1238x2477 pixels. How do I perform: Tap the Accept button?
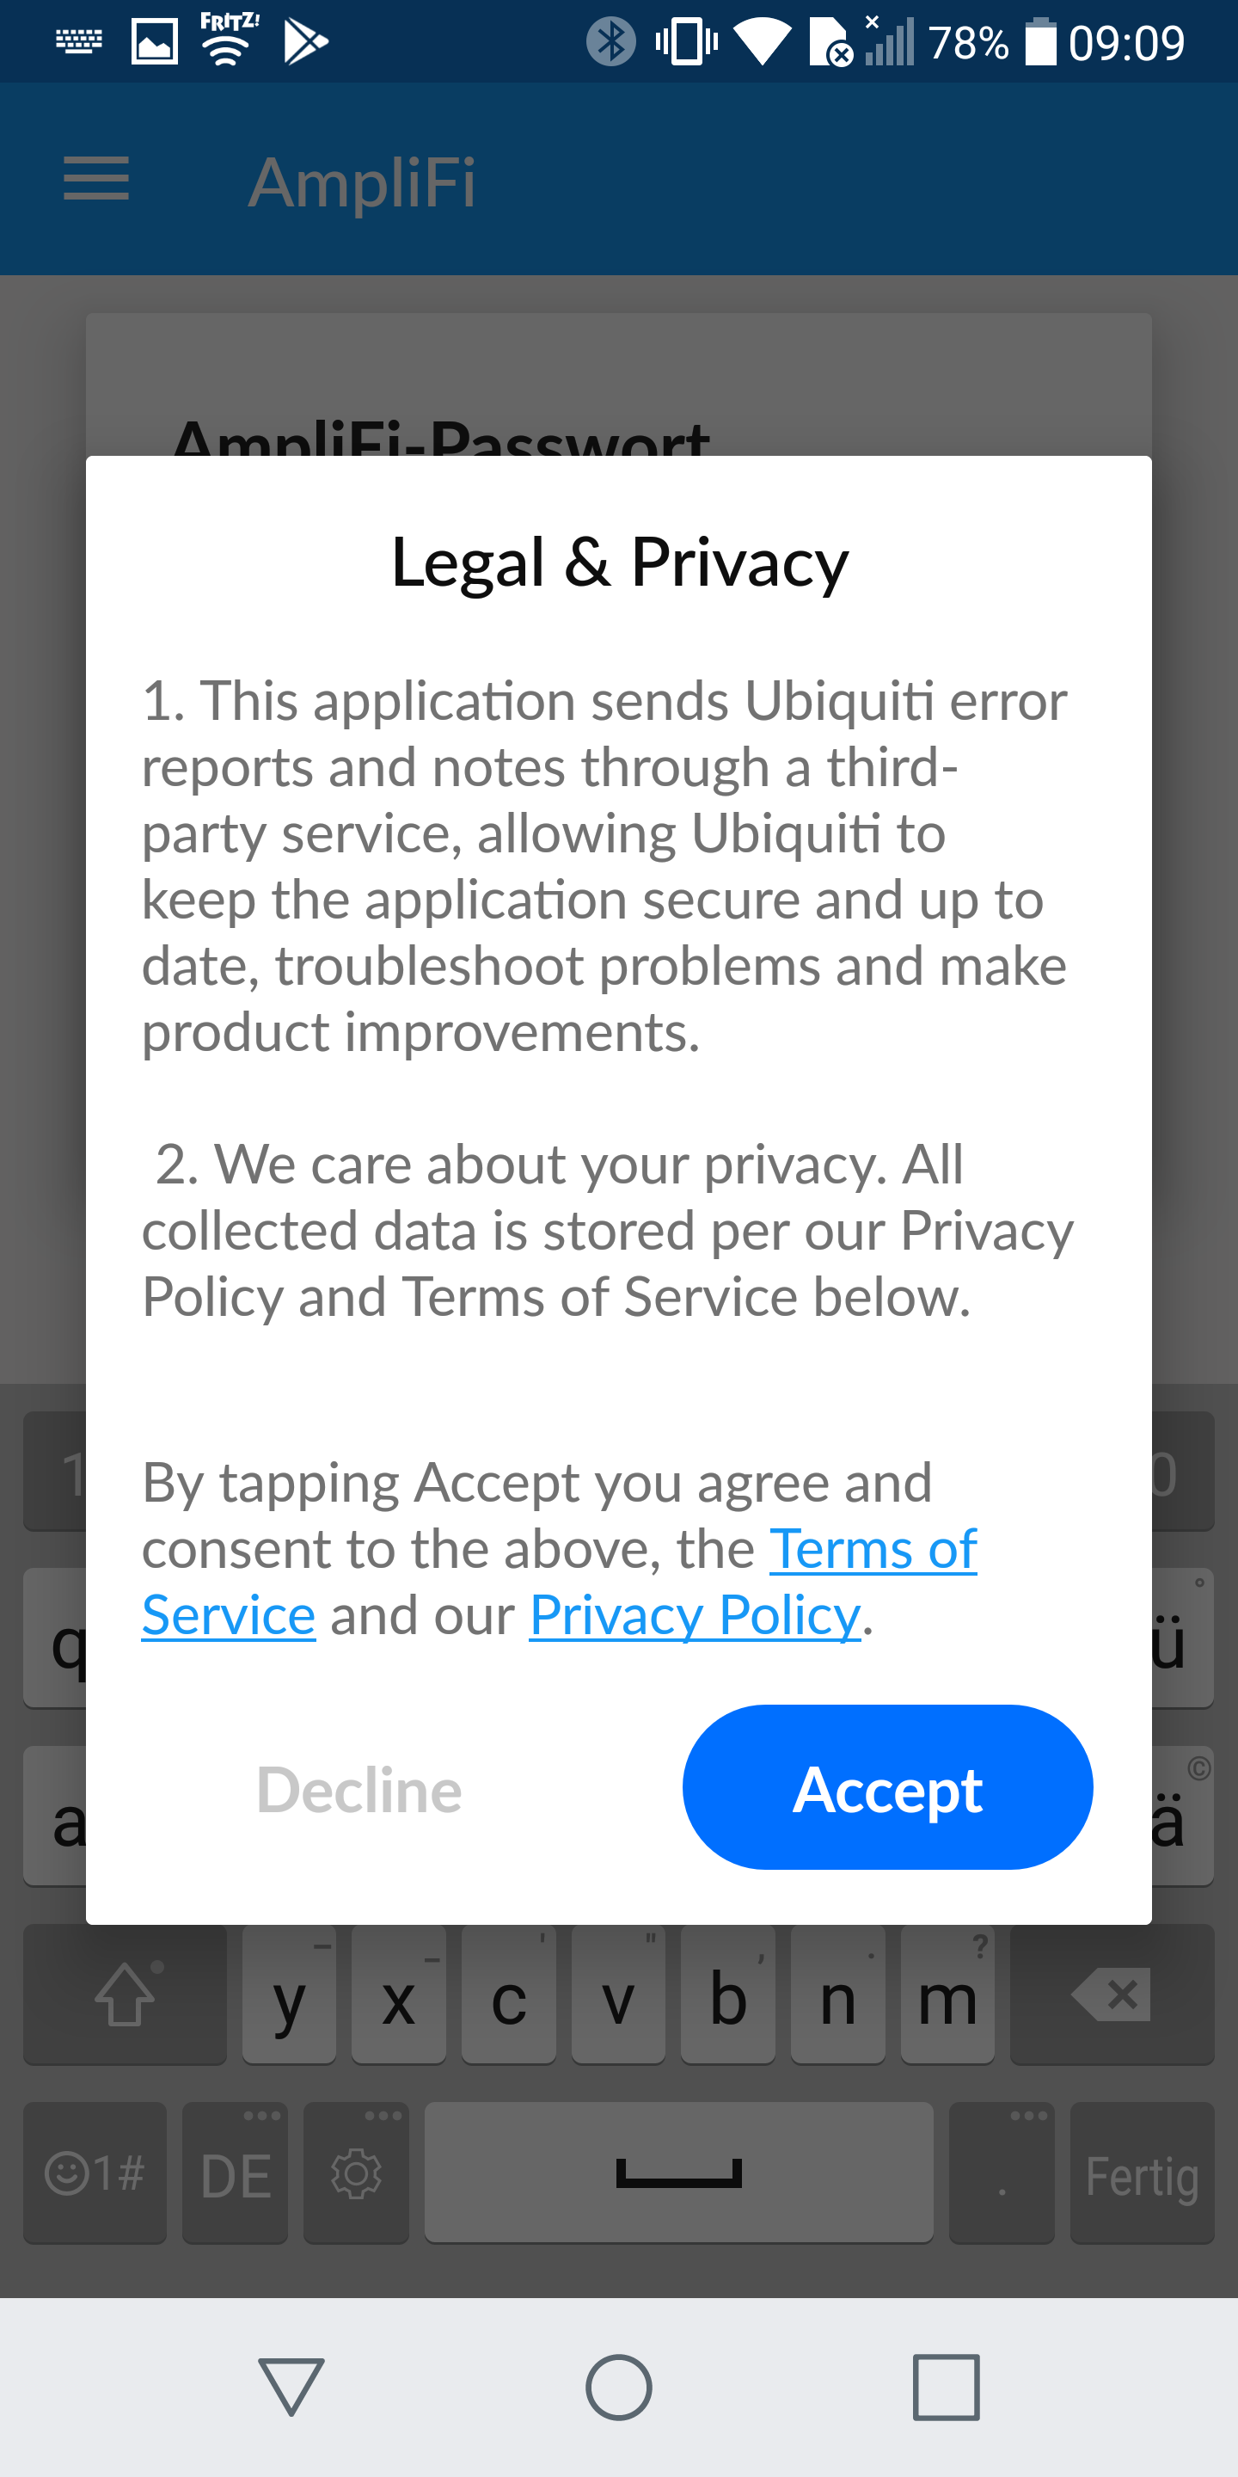(886, 1789)
